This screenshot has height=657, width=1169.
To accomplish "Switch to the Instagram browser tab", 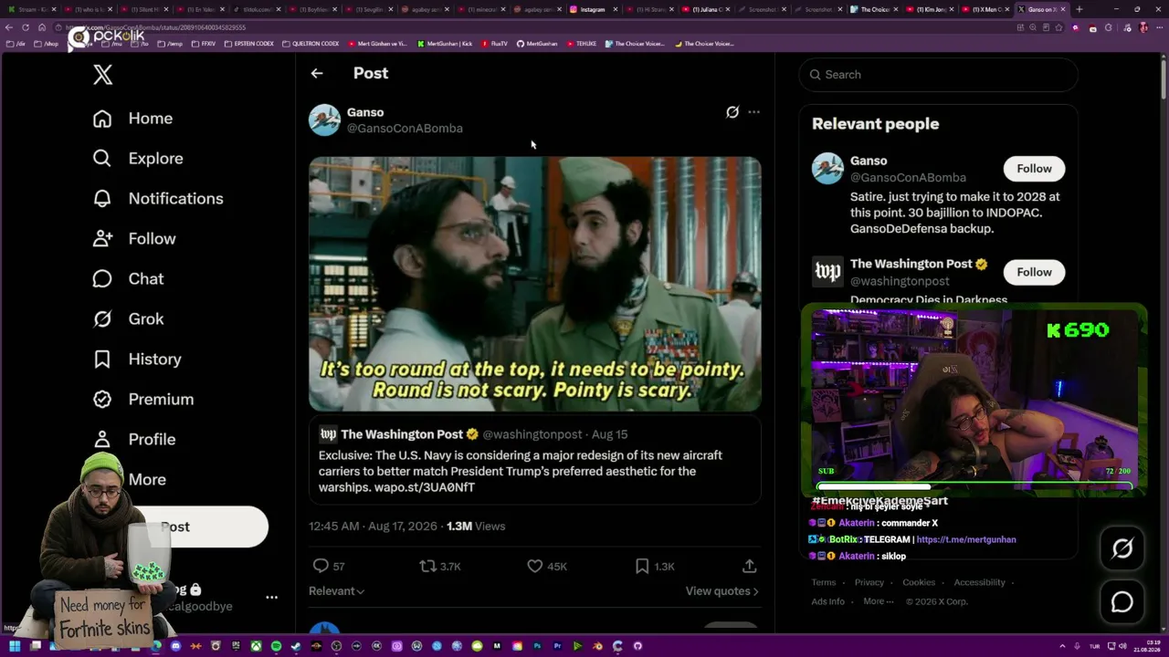I will click(592, 9).
